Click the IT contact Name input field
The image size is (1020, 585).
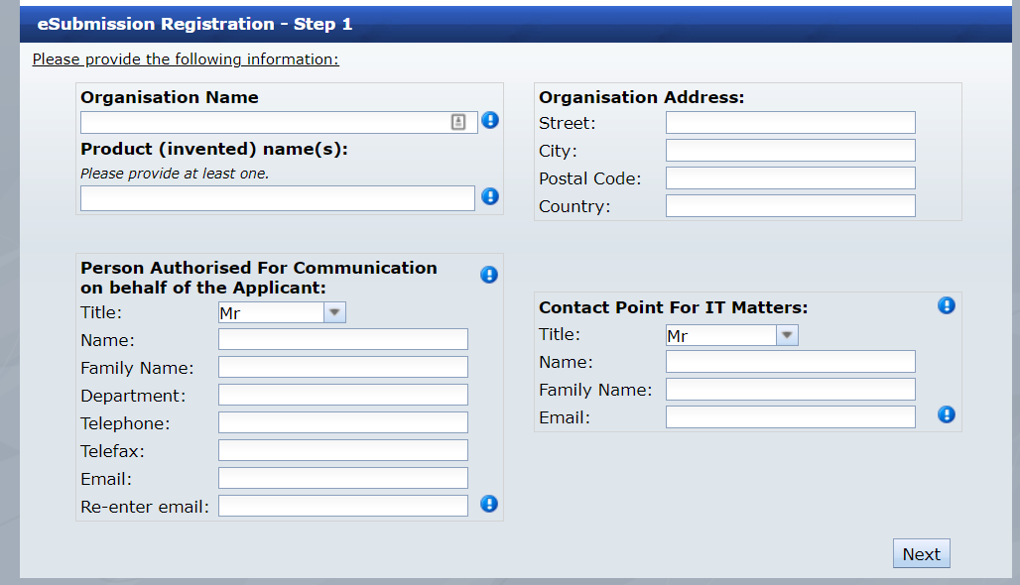coord(791,361)
